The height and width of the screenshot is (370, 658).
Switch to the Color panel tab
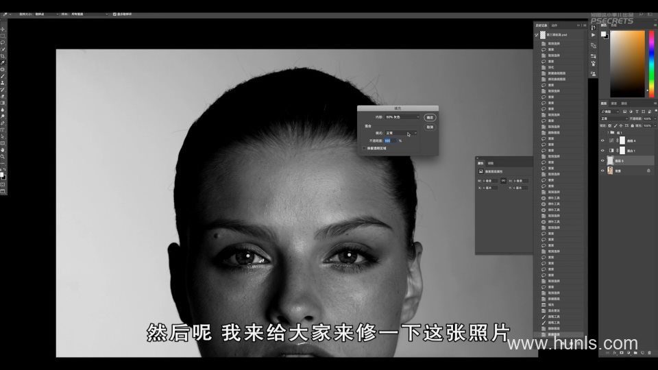(x=603, y=25)
